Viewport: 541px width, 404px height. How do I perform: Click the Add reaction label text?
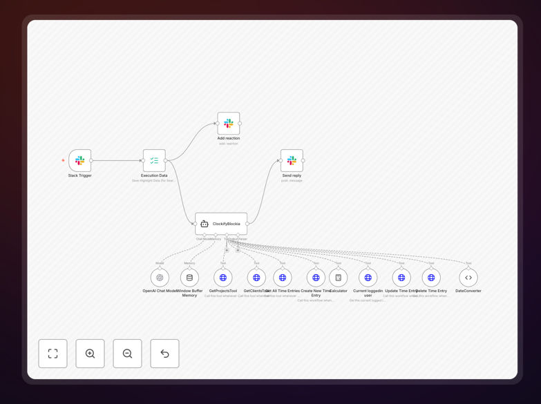[x=229, y=138]
